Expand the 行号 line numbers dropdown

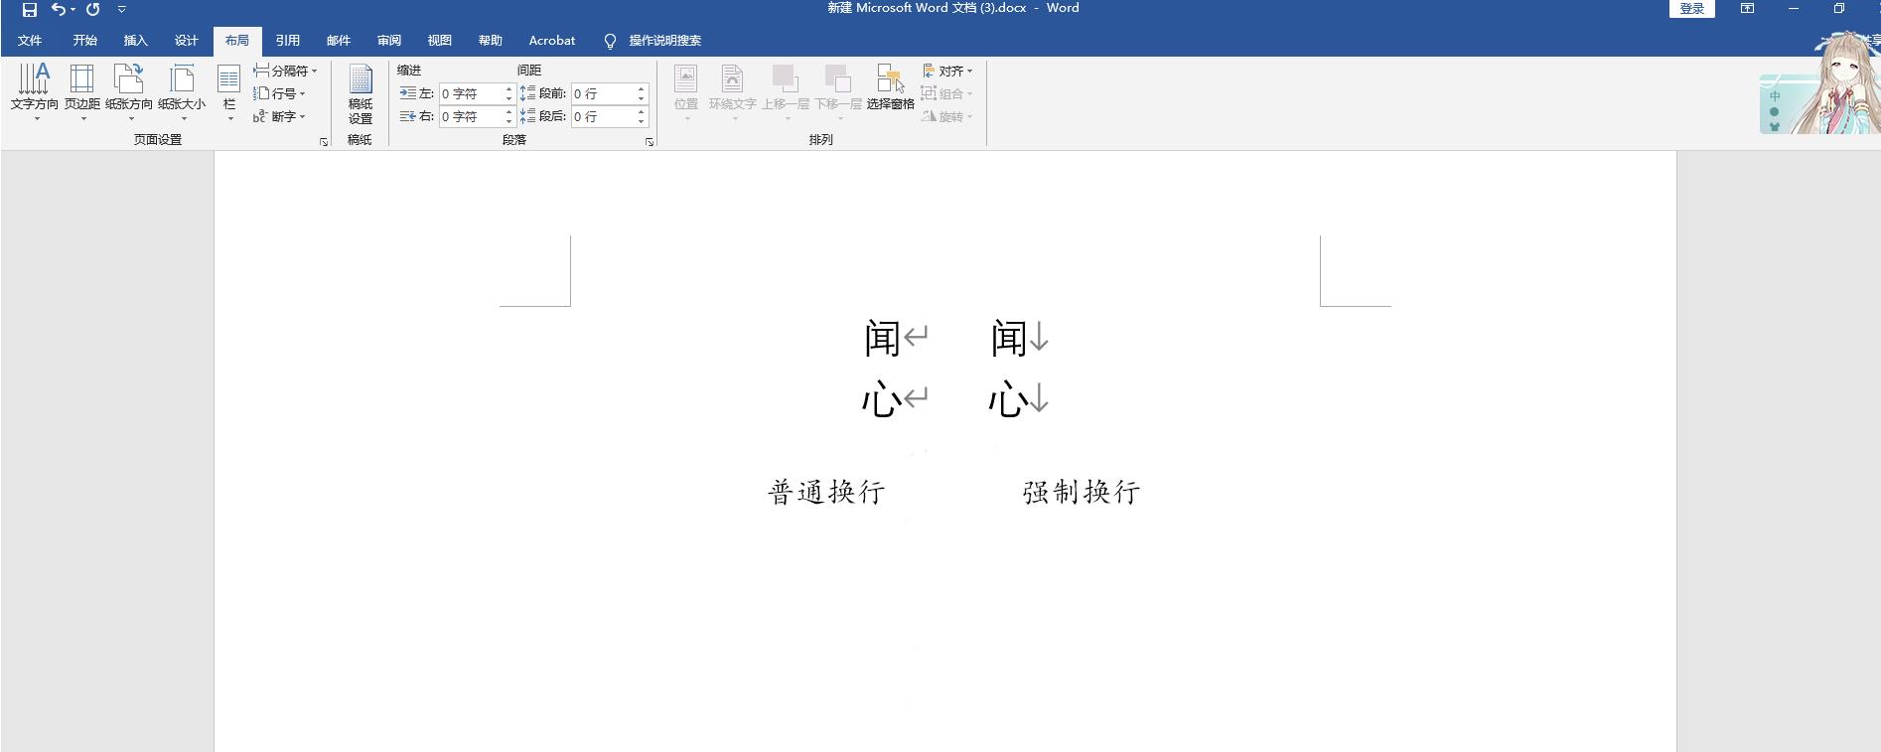pos(280,93)
